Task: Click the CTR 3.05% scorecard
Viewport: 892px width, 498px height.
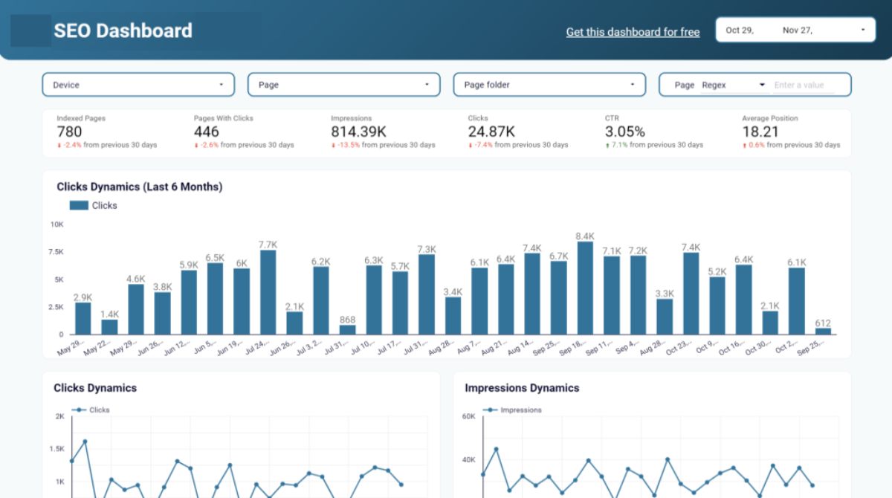Action: (x=654, y=132)
